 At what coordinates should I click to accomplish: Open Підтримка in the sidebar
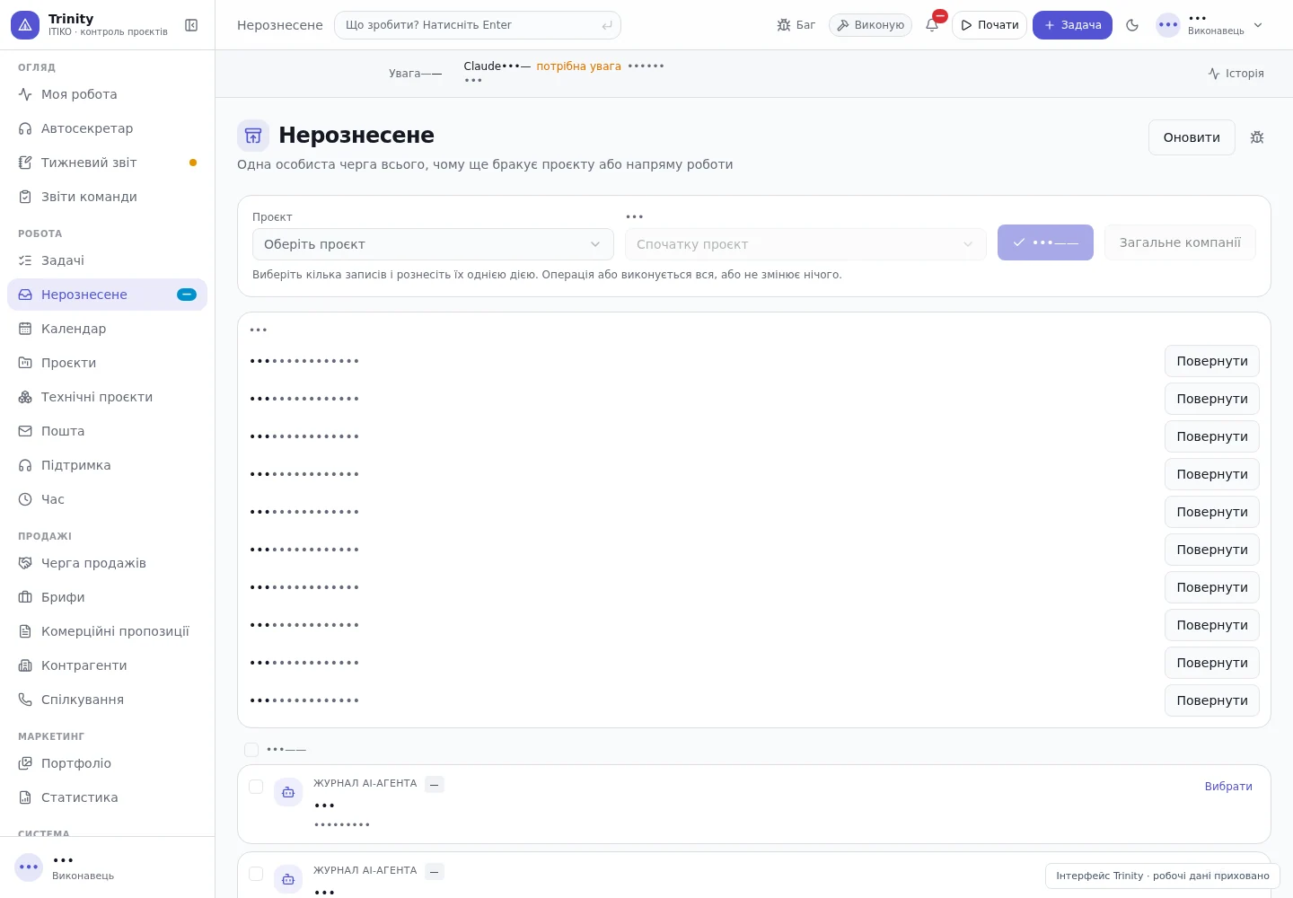(x=107, y=465)
